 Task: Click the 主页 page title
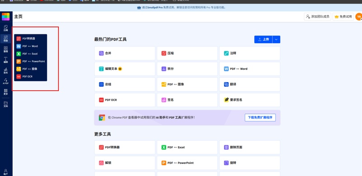(x=18, y=17)
